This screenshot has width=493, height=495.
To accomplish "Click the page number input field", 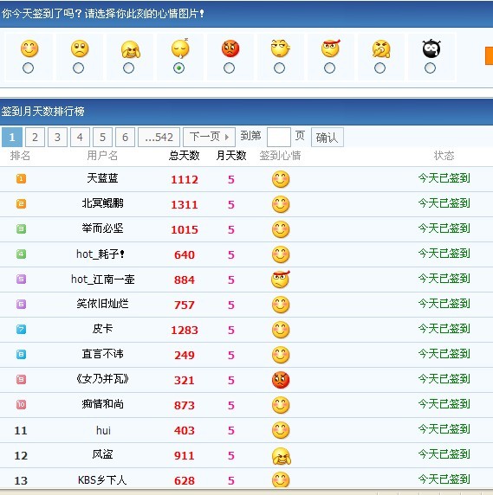I will click(x=279, y=138).
